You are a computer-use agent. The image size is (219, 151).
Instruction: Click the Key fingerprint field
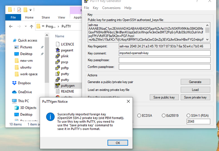[x=165, y=46]
